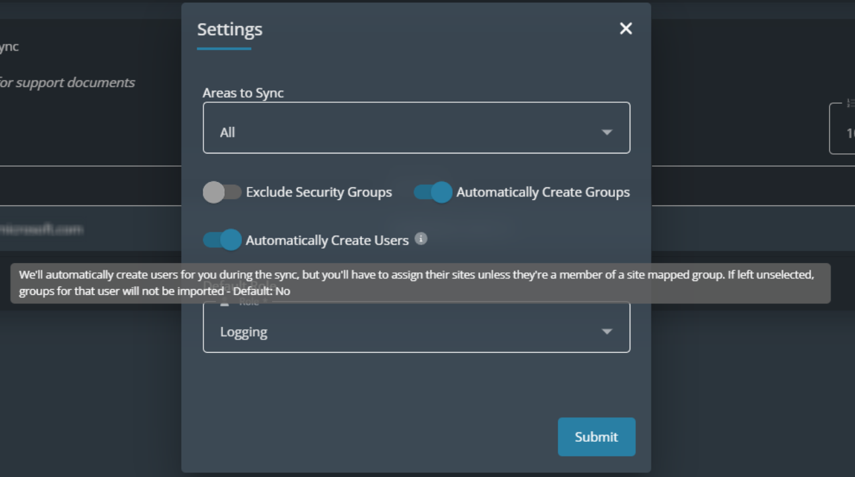Open the Logging role dropdown
Screen dimensions: 855x477
[x=416, y=327]
